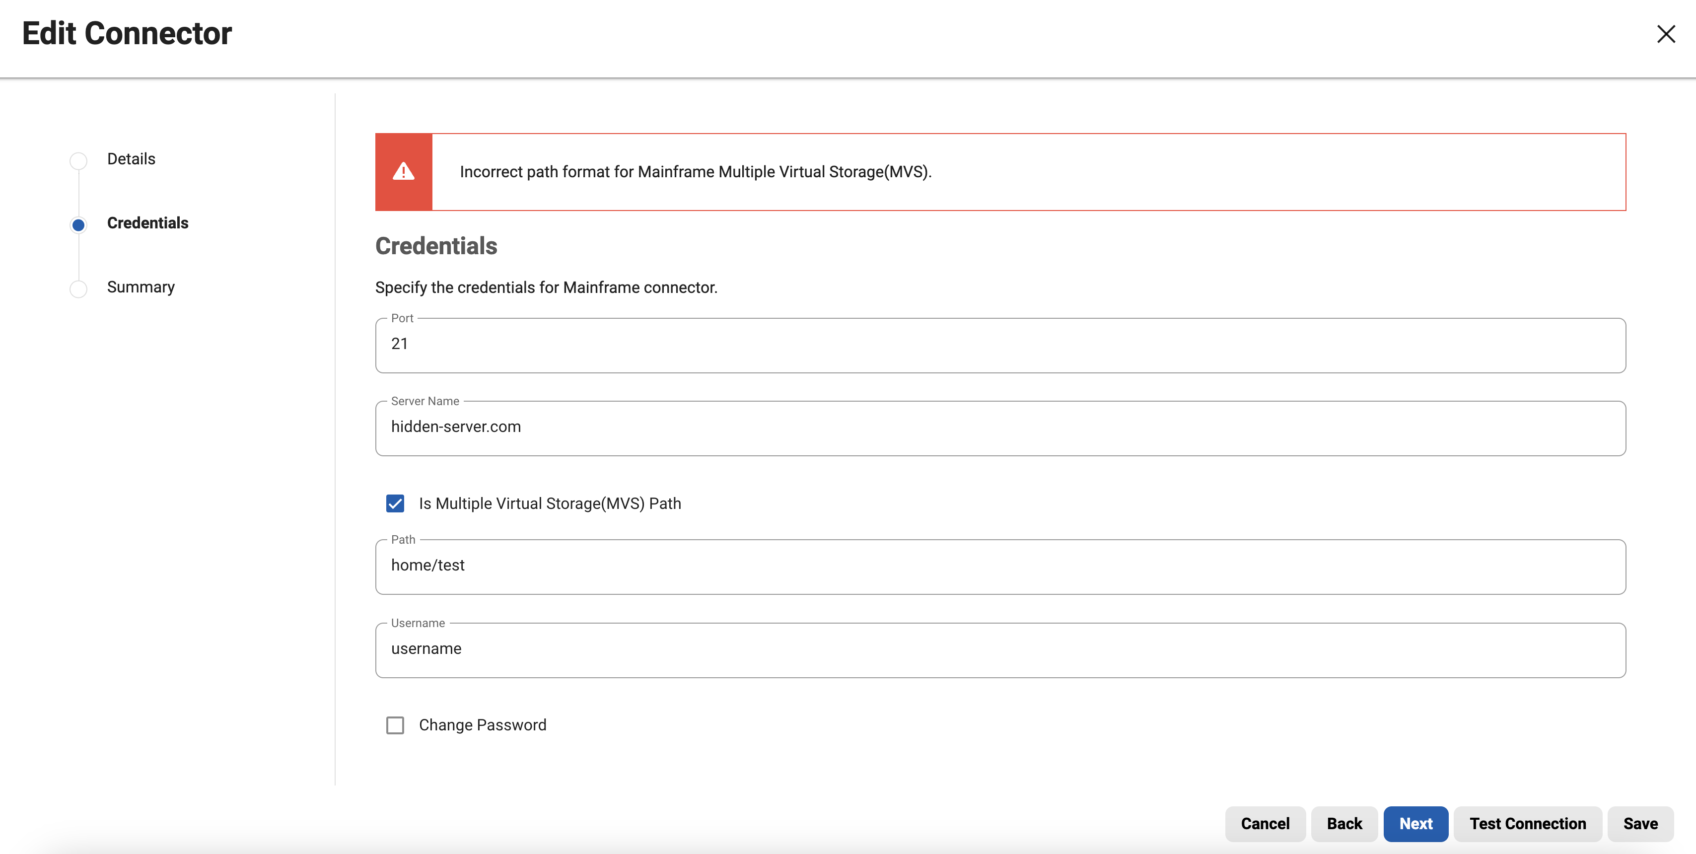Select the Details step circle
The image size is (1696, 854).
(x=78, y=160)
